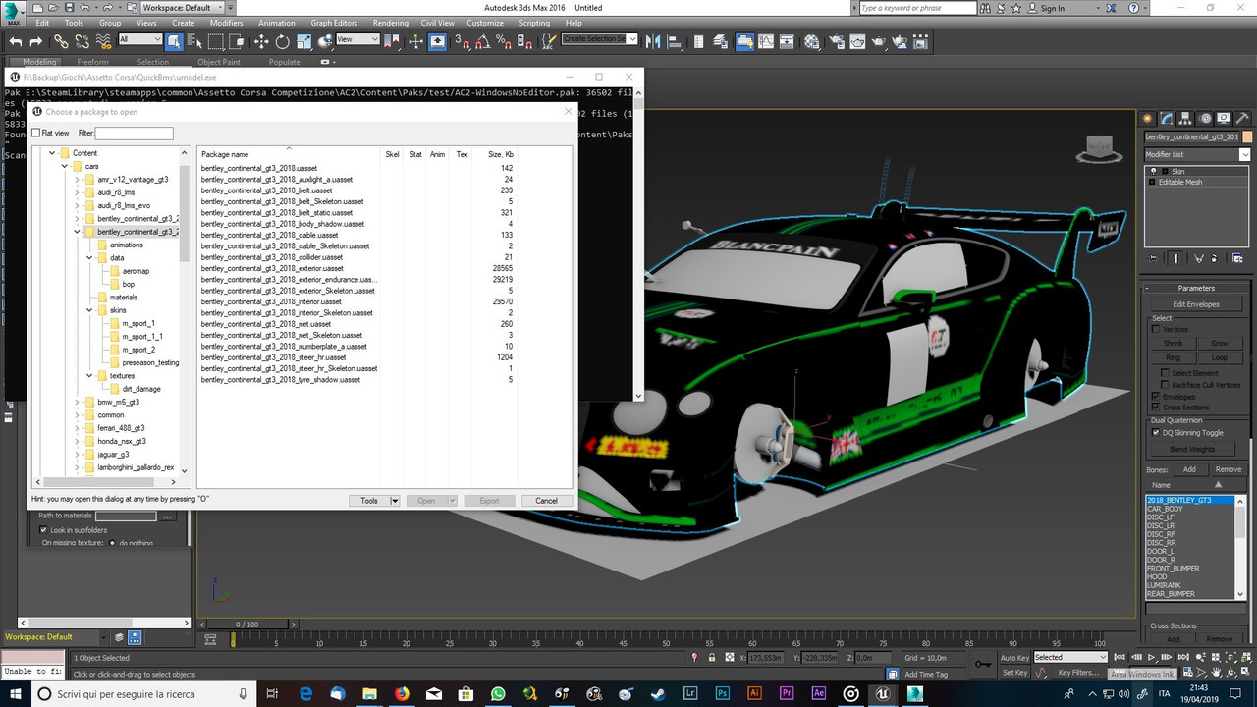Click the Selection Lock toggle icon
This screenshot has width=1257, height=707.
point(712,657)
